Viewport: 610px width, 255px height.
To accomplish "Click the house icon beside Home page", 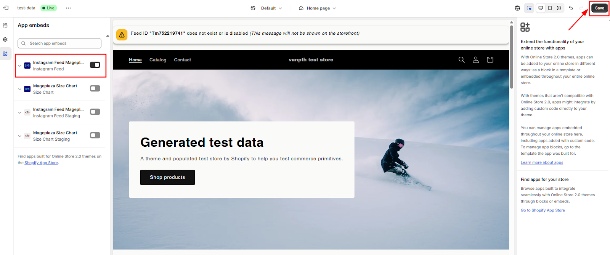I will coord(301,8).
